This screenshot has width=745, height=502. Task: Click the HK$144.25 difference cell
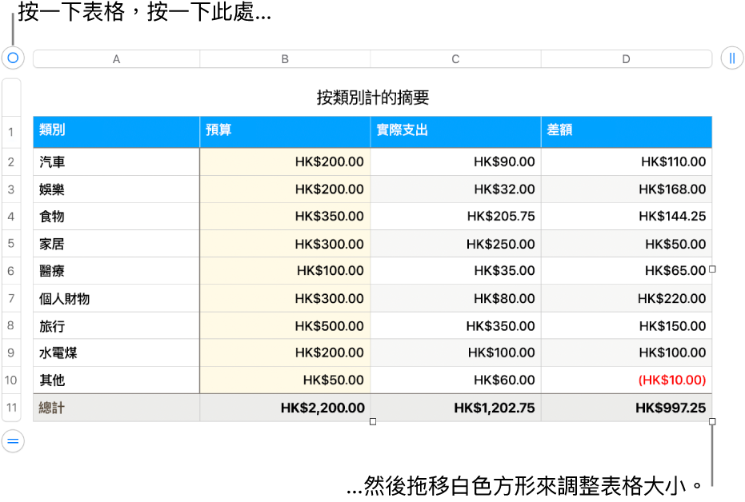pos(627,217)
